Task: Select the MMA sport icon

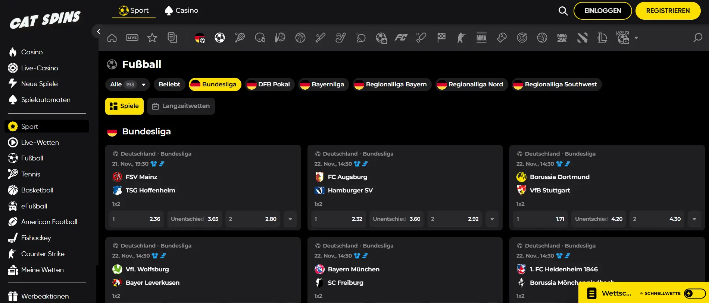Action: (481, 38)
